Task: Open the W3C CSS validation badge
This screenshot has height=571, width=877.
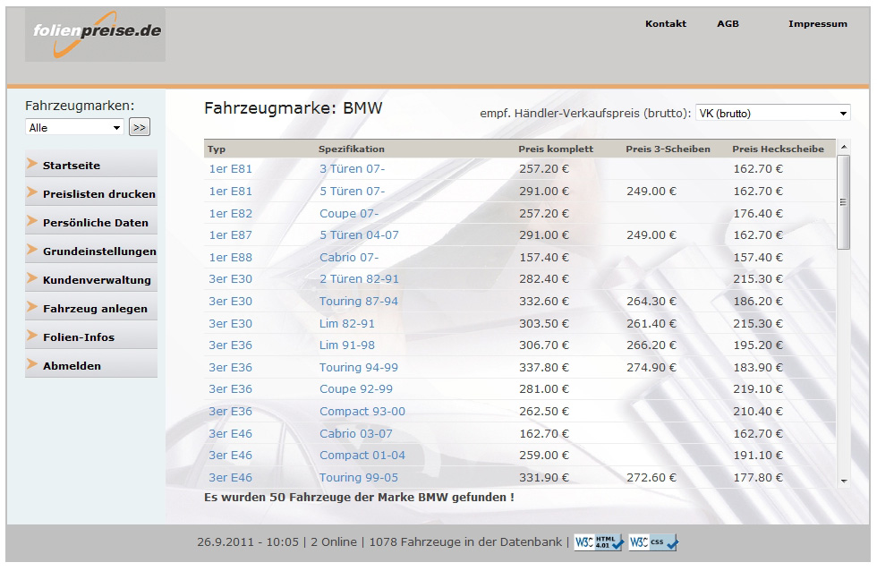Action: tap(653, 542)
